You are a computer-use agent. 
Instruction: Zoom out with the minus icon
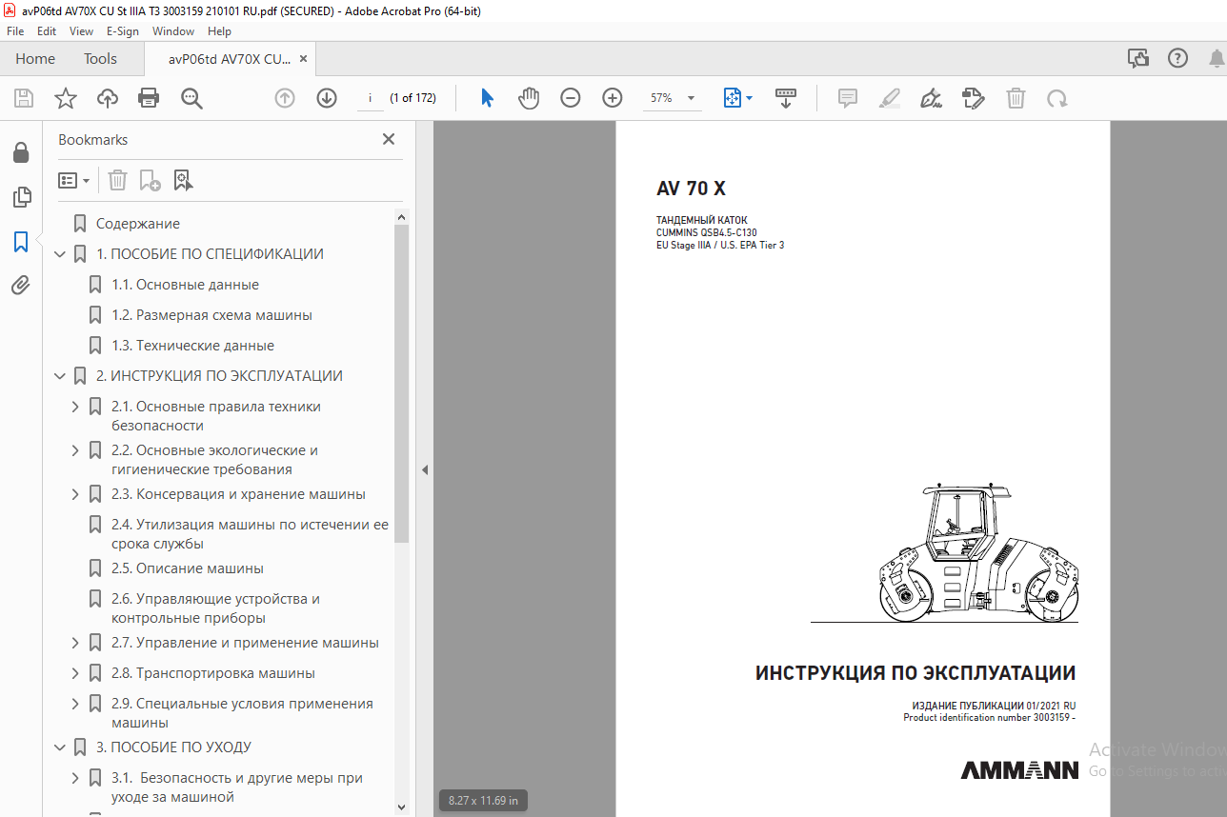coord(571,98)
